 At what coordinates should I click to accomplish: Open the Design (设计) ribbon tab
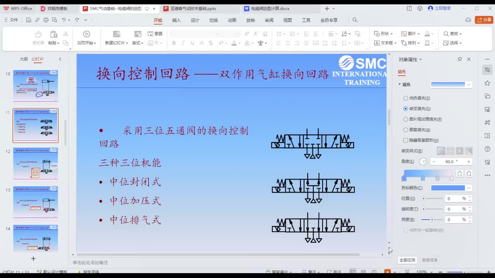point(195,20)
